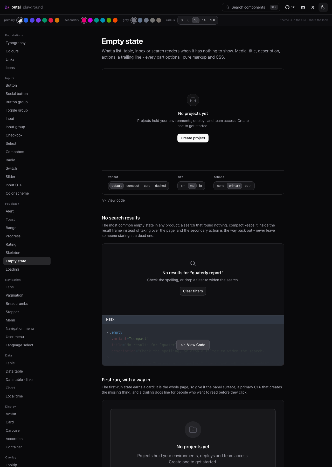This screenshot has width=332, height=467.
Task: Pick the last warm gray swatch
Action: pyautogui.click(x=159, y=20)
